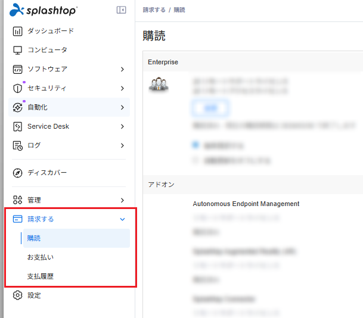This screenshot has width=363, height=318.
Task: Click the 購読 page heading
Action: pyautogui.click(x=154, y=36)
